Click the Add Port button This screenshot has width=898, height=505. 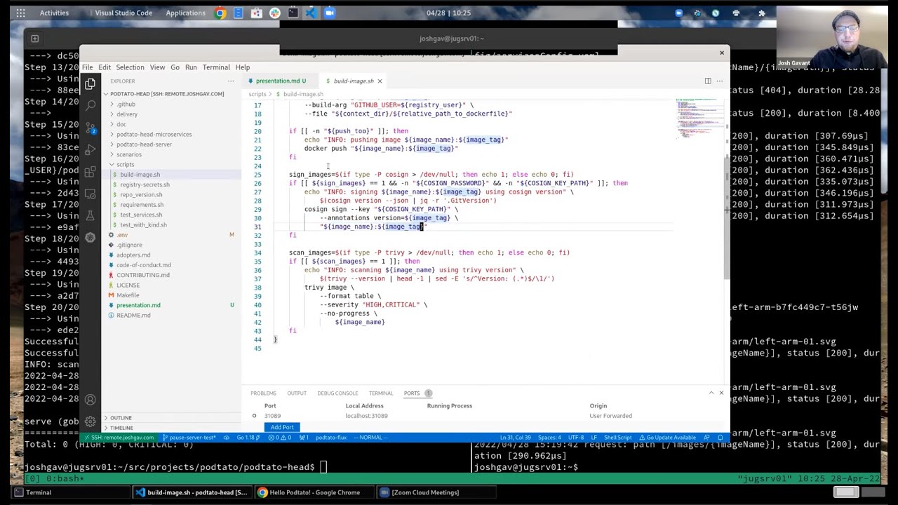coord(282,427)
